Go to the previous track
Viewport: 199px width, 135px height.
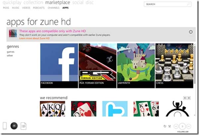pyautogui.click(x=176, y=126)
